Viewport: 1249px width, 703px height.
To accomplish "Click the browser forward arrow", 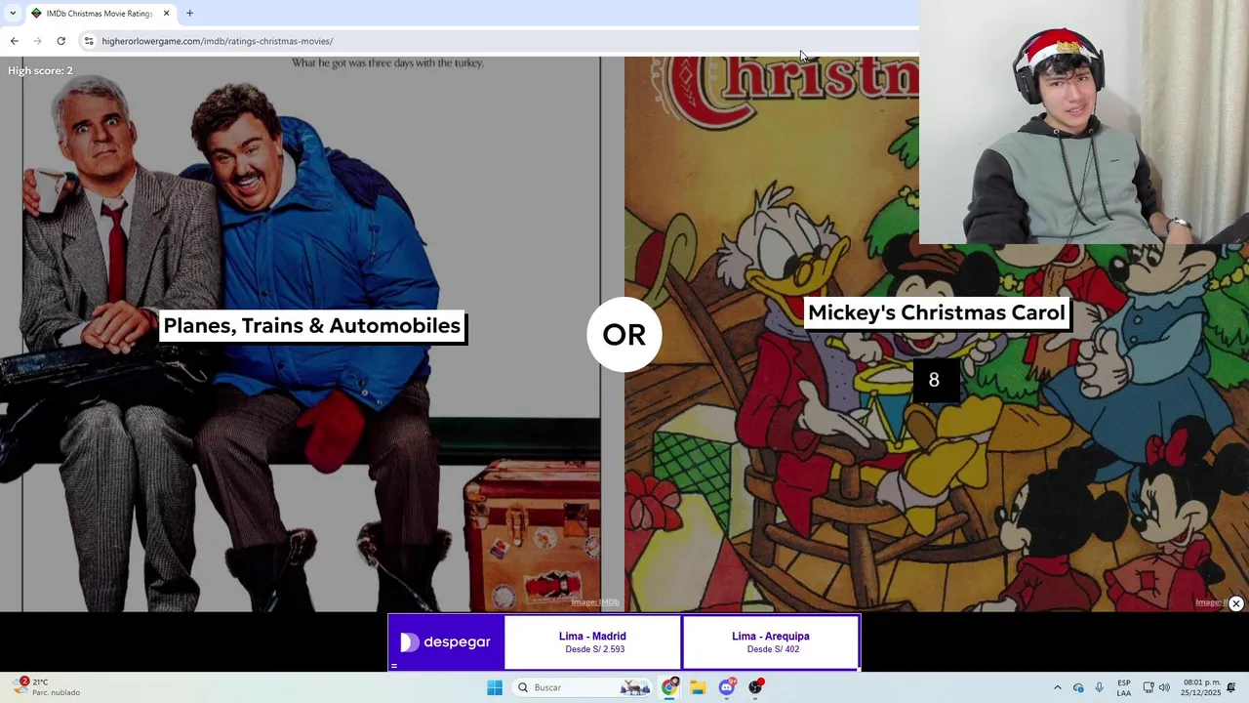I will click(x=37, y=41).
